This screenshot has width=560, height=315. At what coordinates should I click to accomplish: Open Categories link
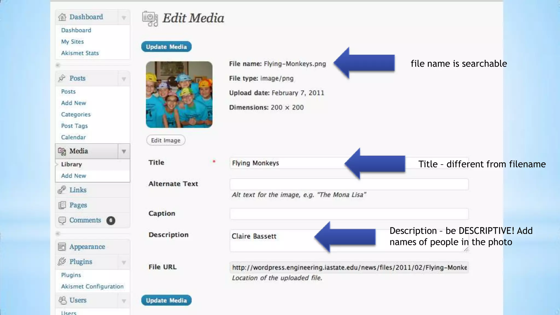pos(76,115)
